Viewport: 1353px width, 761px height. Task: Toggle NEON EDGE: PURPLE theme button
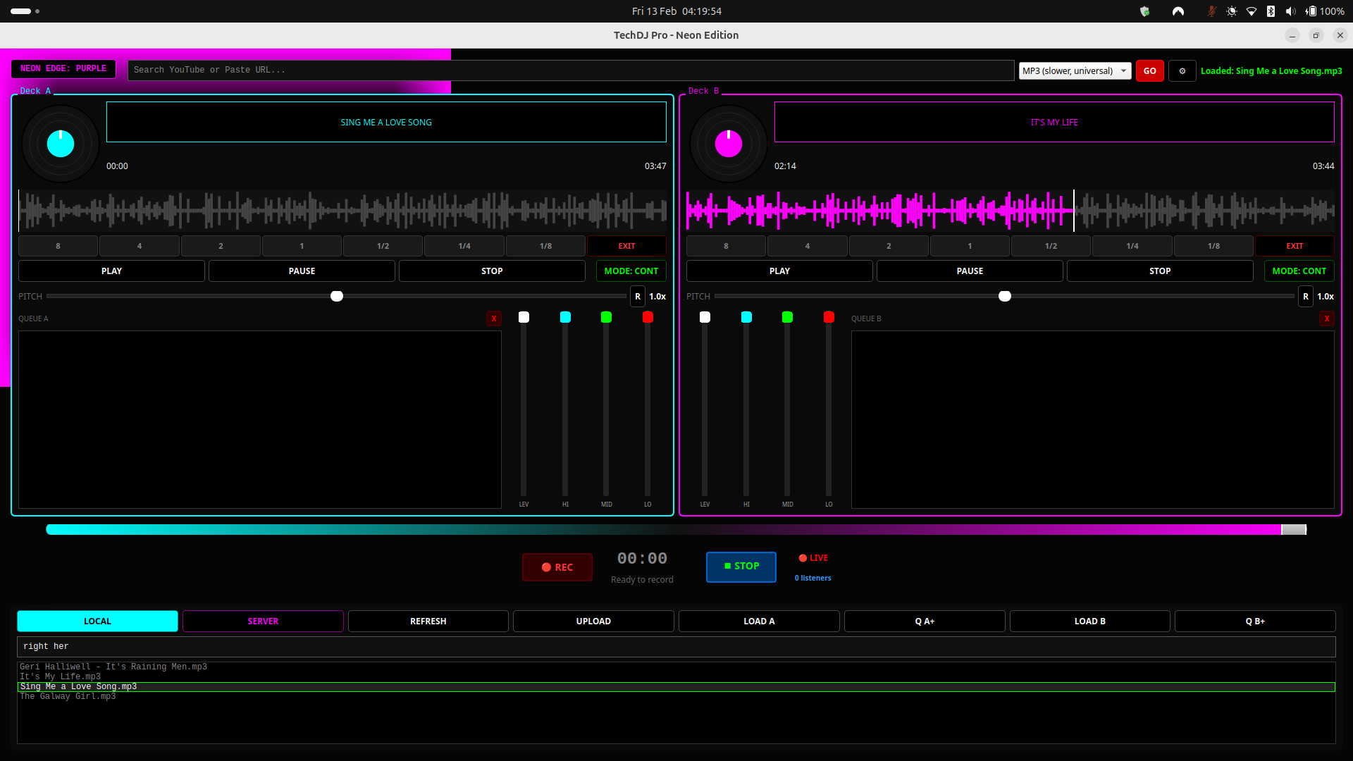(x=63, y=69)
